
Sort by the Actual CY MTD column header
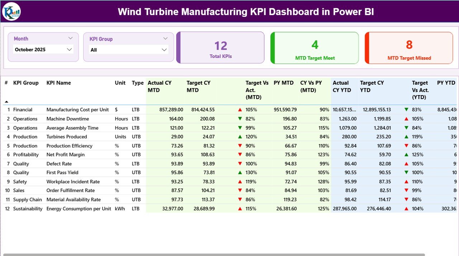coord(160,86)
